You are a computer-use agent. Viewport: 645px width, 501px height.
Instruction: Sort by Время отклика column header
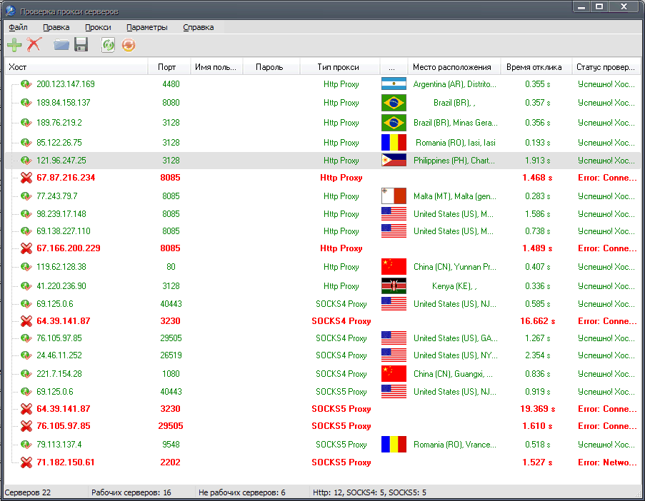coord(534,67)
